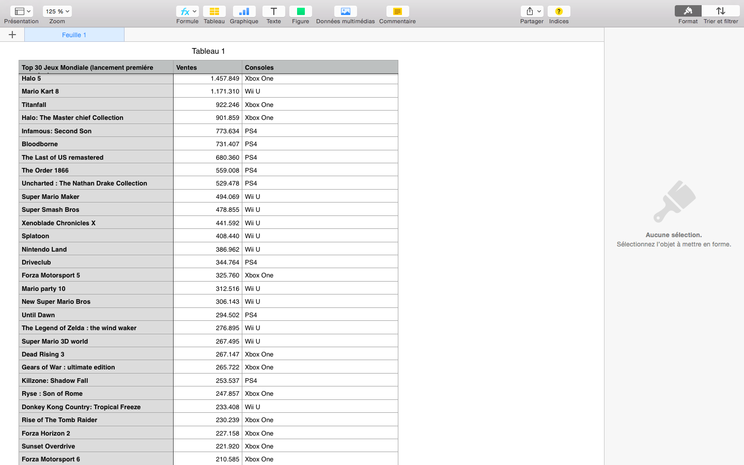Select Xbox One cell for Titanfall

[x=320, y=104]
